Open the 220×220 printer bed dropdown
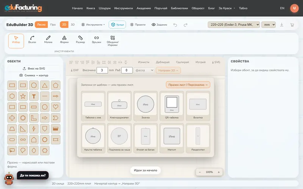The height and width of the screenshot is (189, 303). (234, 25)
